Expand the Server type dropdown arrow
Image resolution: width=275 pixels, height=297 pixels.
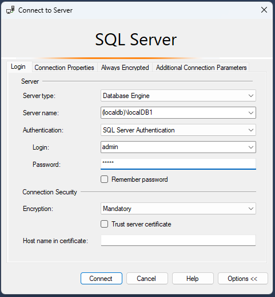(x=251, y=96)
